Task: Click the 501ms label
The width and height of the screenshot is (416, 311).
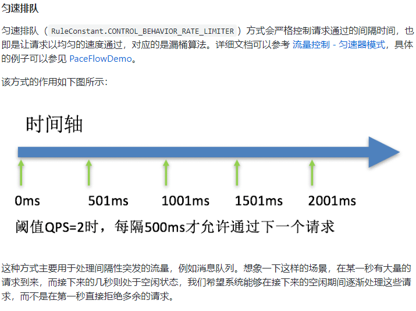Action: pos(108,201)
